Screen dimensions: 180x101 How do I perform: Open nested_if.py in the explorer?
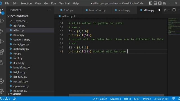pos(21,82)
